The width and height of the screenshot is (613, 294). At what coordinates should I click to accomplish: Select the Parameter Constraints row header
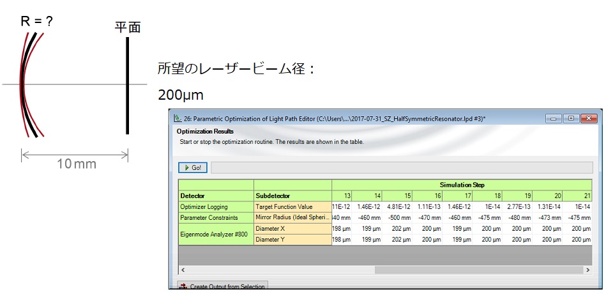(x=215, y=217)
